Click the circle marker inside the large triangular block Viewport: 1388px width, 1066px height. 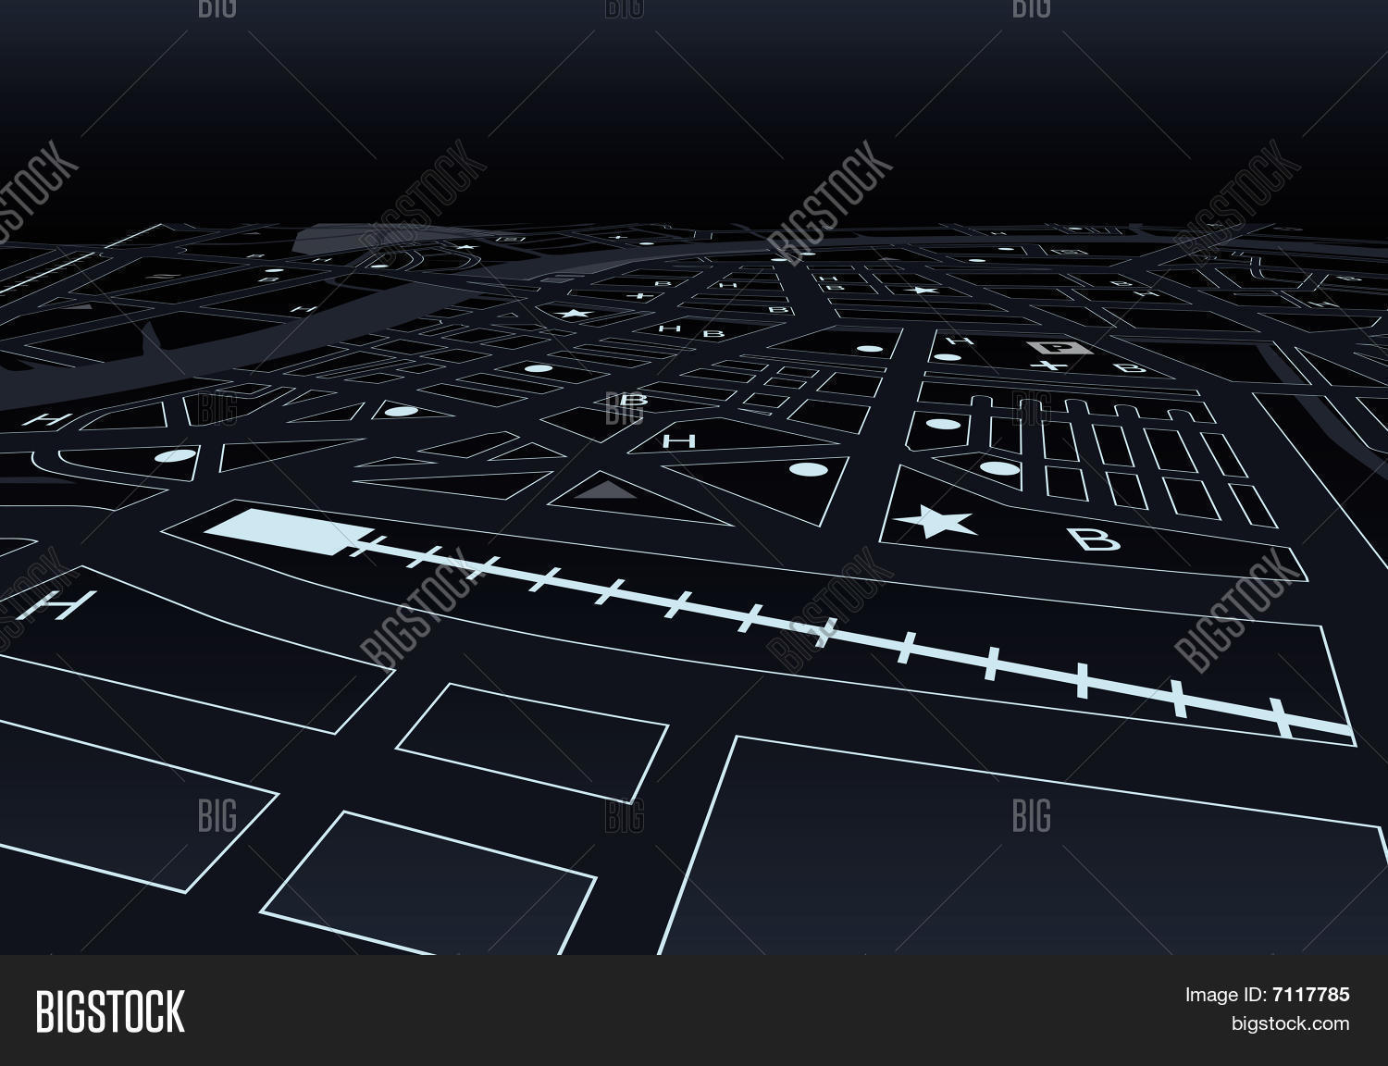click(810, 469)
